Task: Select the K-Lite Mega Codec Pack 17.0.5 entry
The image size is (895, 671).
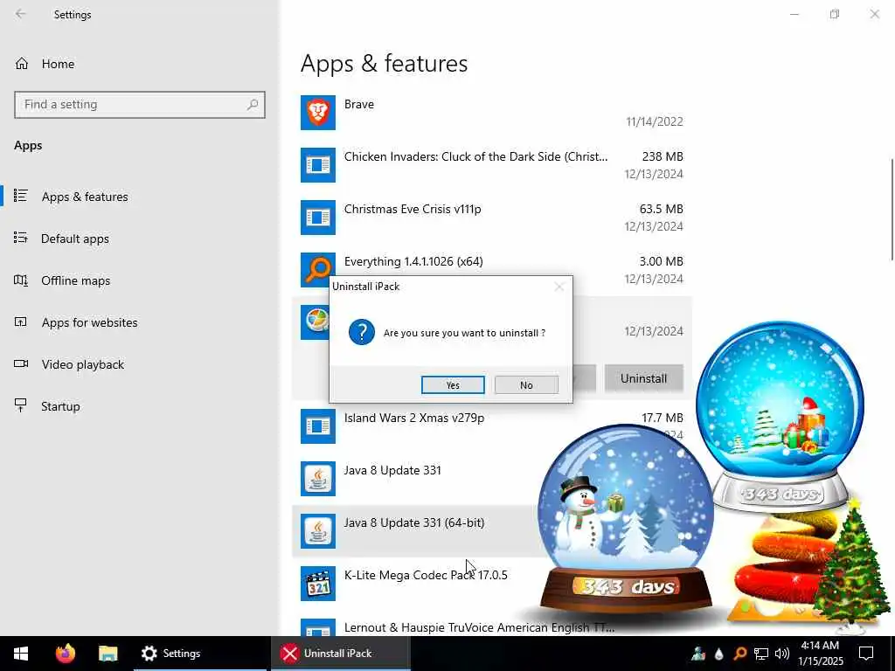Action: [x=426, y=575]
